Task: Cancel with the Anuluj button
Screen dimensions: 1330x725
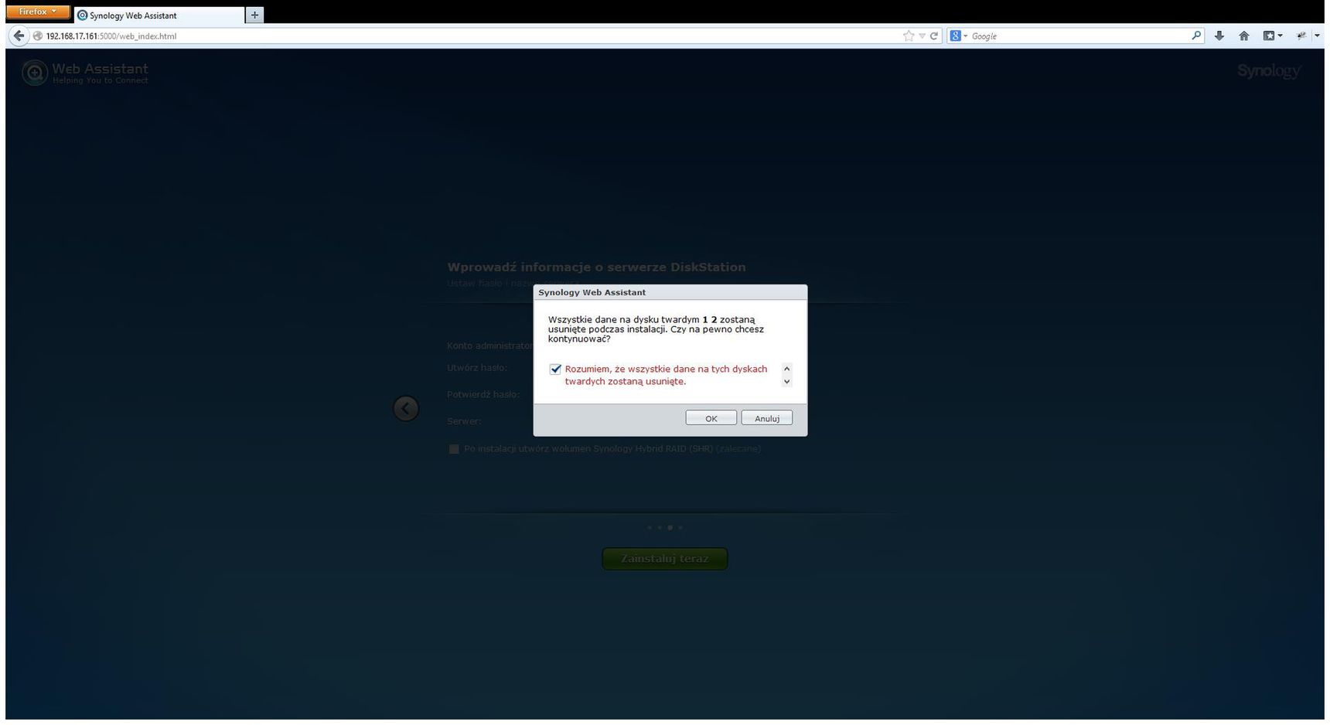Action: (766, 418)
